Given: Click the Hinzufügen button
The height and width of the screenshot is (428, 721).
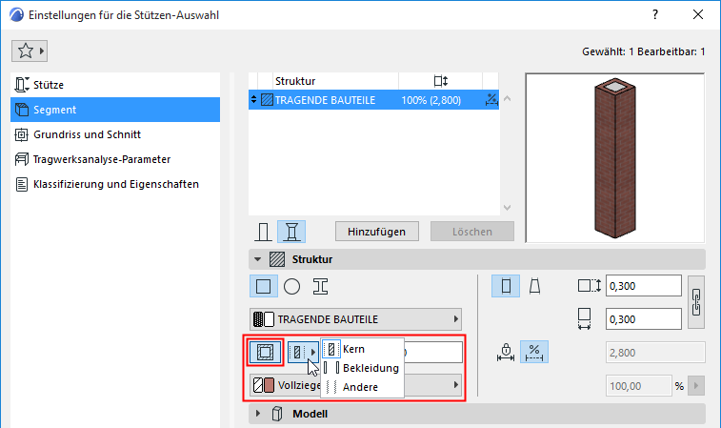Looking at the screenshot, I should coord(377,232).
